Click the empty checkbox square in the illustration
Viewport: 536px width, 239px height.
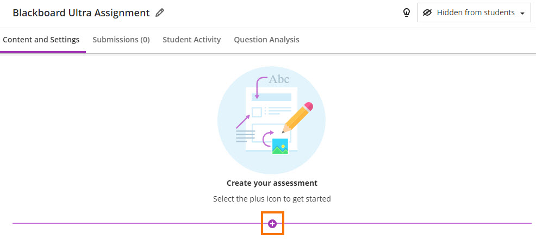click(x=257, y=112)
